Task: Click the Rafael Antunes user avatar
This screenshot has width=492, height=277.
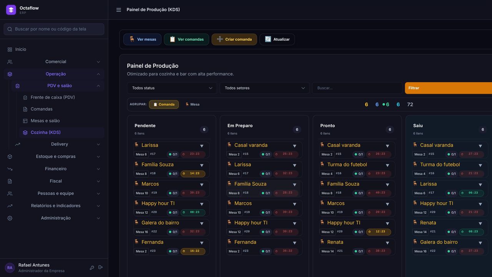Action: [x=10, y=268]
